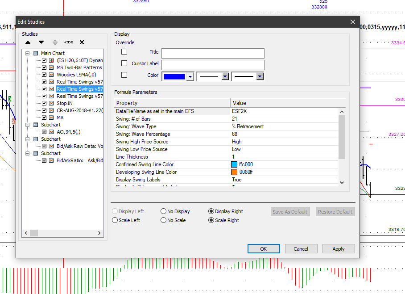Click the Title override text field

coord(213,53)
